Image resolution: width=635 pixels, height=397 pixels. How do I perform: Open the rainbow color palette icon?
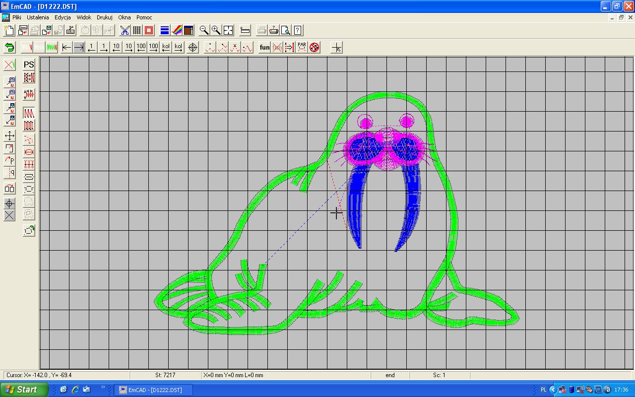click(x=177, y=30)
